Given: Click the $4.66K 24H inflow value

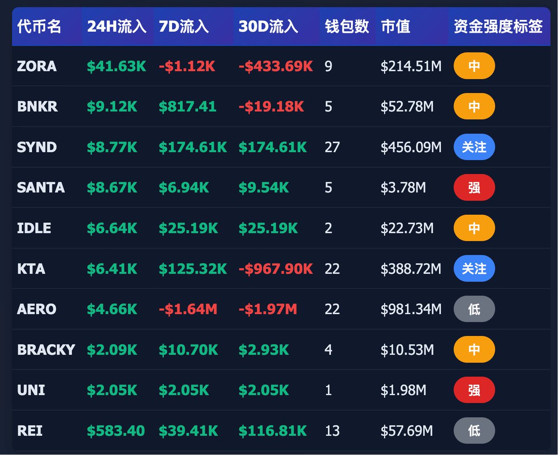Looking at the screenshot, I should (x=112, y=309).
